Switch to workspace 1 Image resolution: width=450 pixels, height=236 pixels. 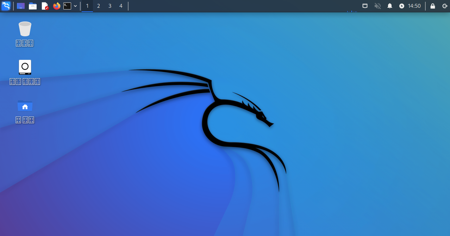pos(87,6)
